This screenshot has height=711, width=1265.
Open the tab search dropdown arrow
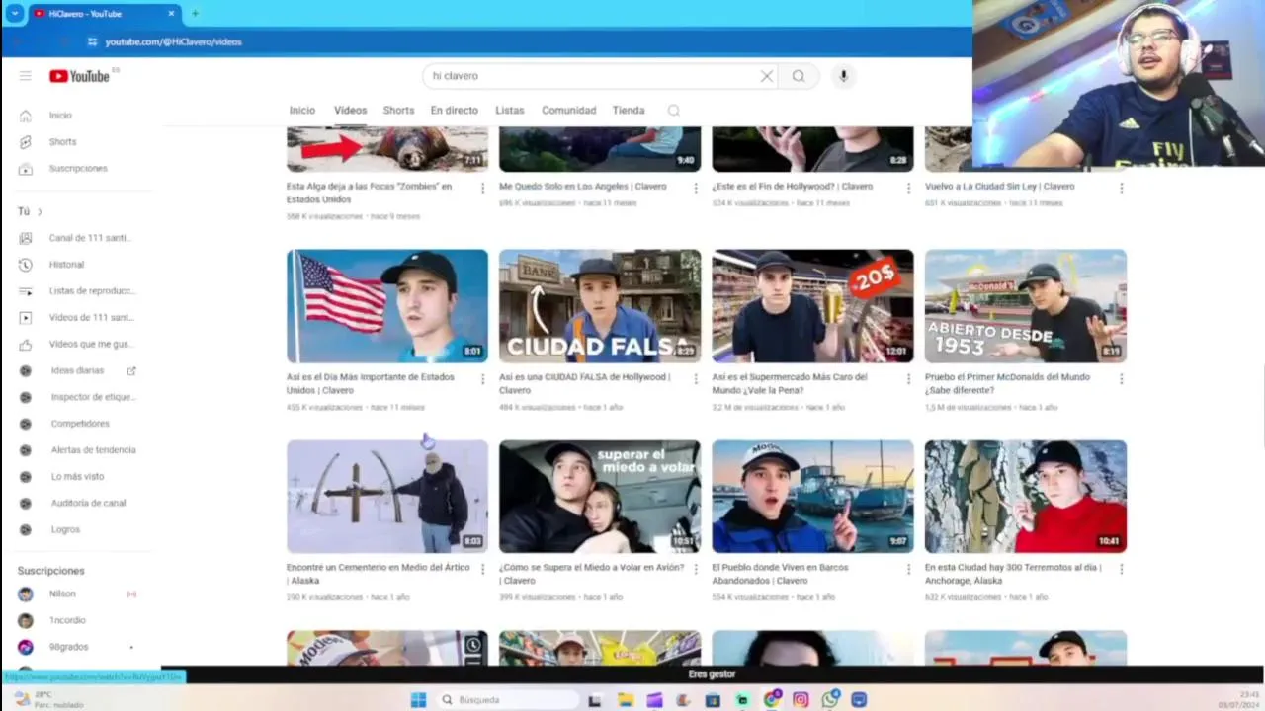point(14,14)
